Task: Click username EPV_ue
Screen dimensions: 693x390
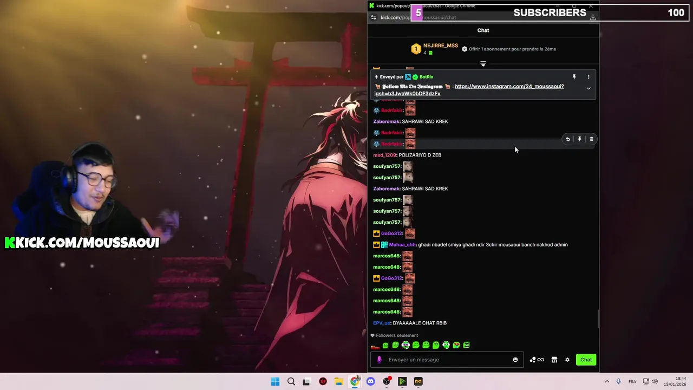Action: tap(381, 323)
